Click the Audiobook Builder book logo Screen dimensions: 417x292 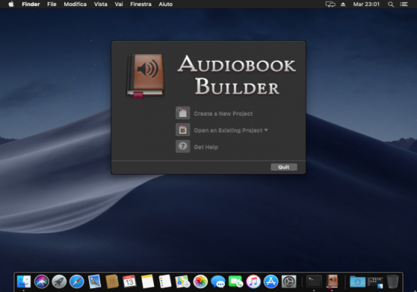click(145, 76)
